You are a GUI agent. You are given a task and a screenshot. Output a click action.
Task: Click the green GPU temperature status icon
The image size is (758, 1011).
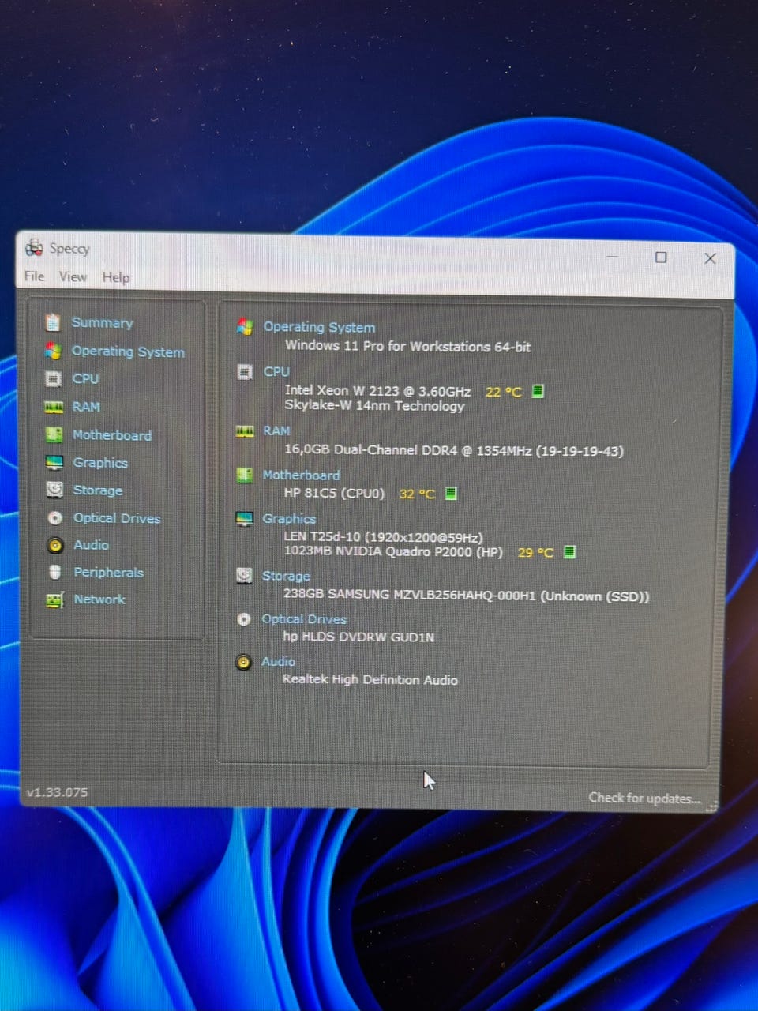[569, 551]
